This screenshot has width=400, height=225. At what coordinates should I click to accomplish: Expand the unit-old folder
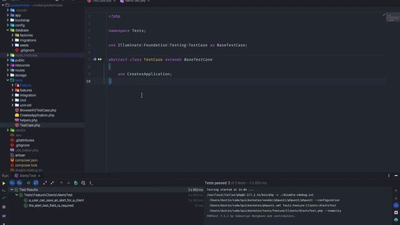[x=12, y=105]
